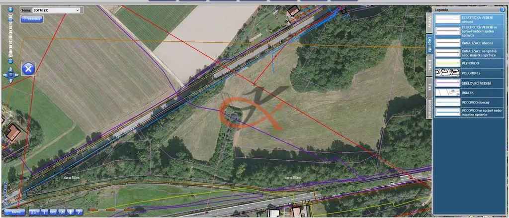Click the round blue X button on map
Viewport: 509px width, 218px height.
click(x=29, y=69)
